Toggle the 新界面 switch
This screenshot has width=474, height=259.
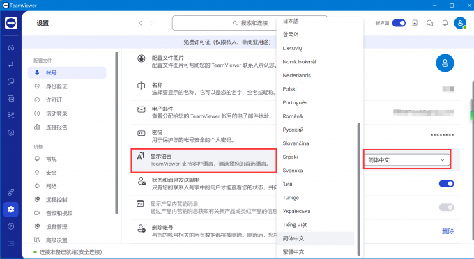pos(399,23)
